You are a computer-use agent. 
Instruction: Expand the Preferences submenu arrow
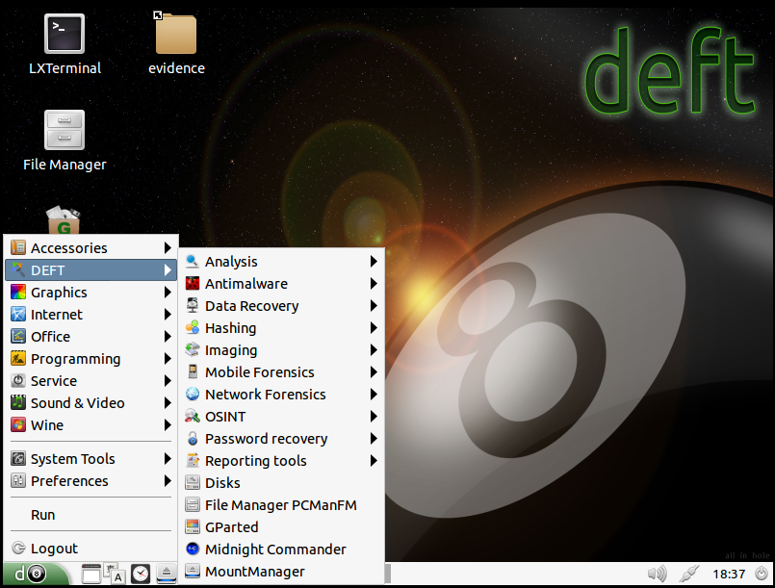pyautogui.click(x=168, y=481)
